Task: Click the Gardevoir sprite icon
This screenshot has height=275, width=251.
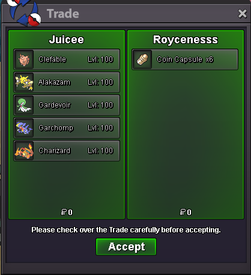Action: 24,105
